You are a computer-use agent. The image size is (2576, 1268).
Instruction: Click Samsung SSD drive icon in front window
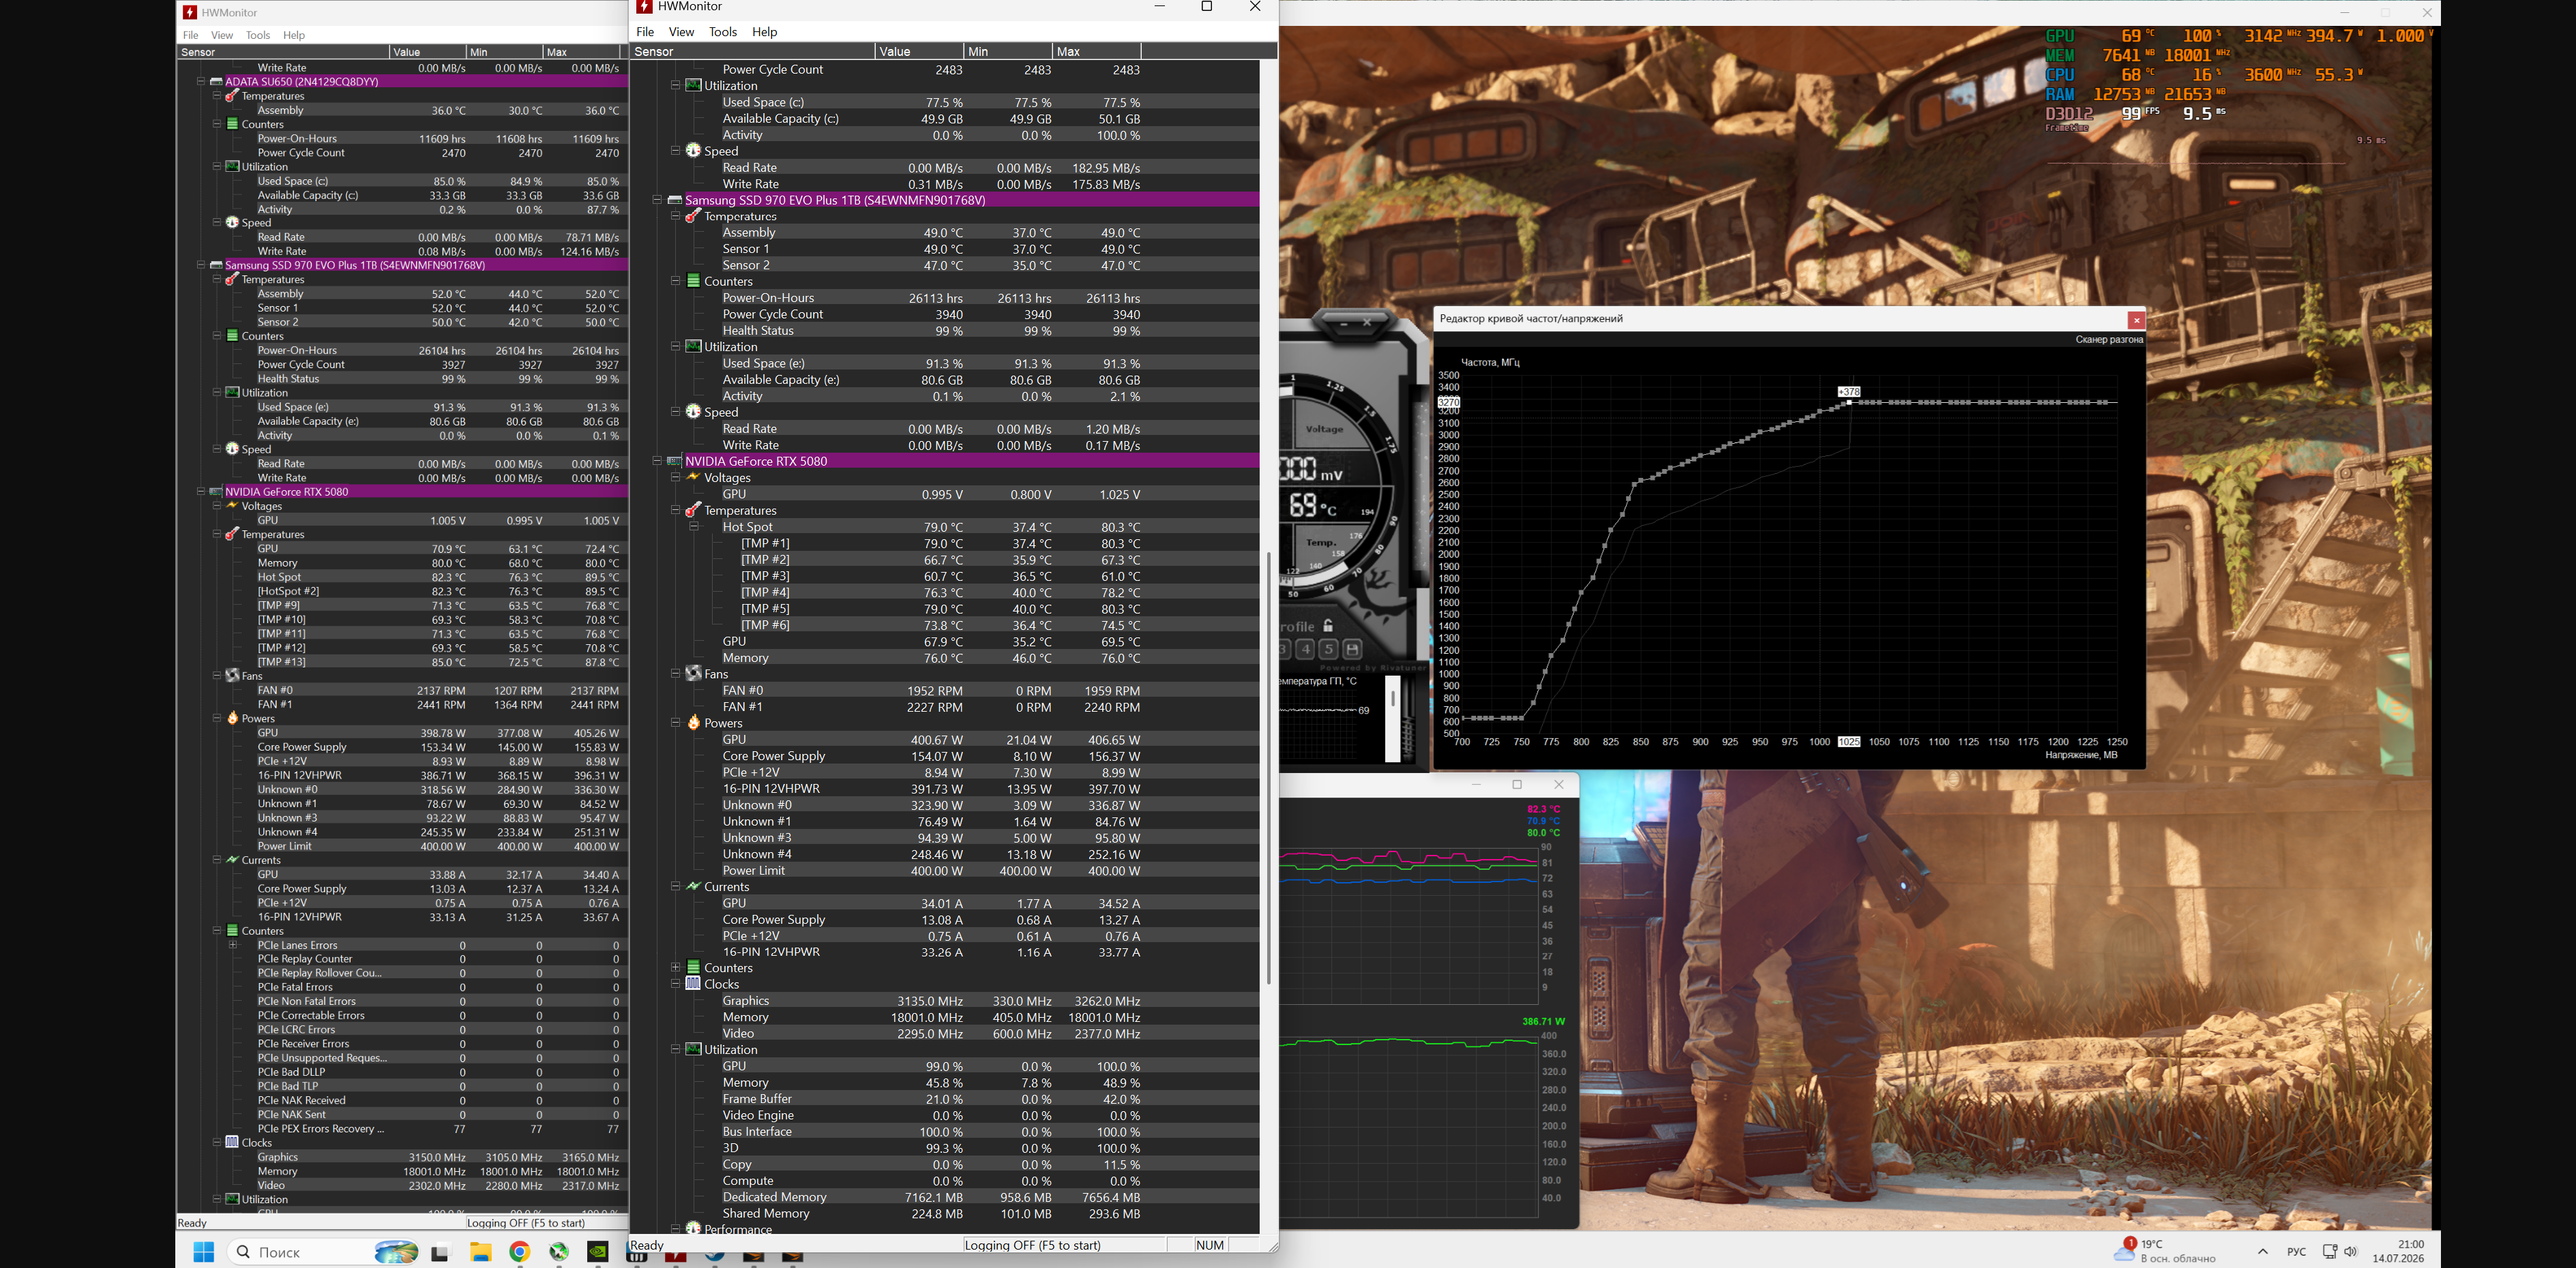tap(675, 200)
